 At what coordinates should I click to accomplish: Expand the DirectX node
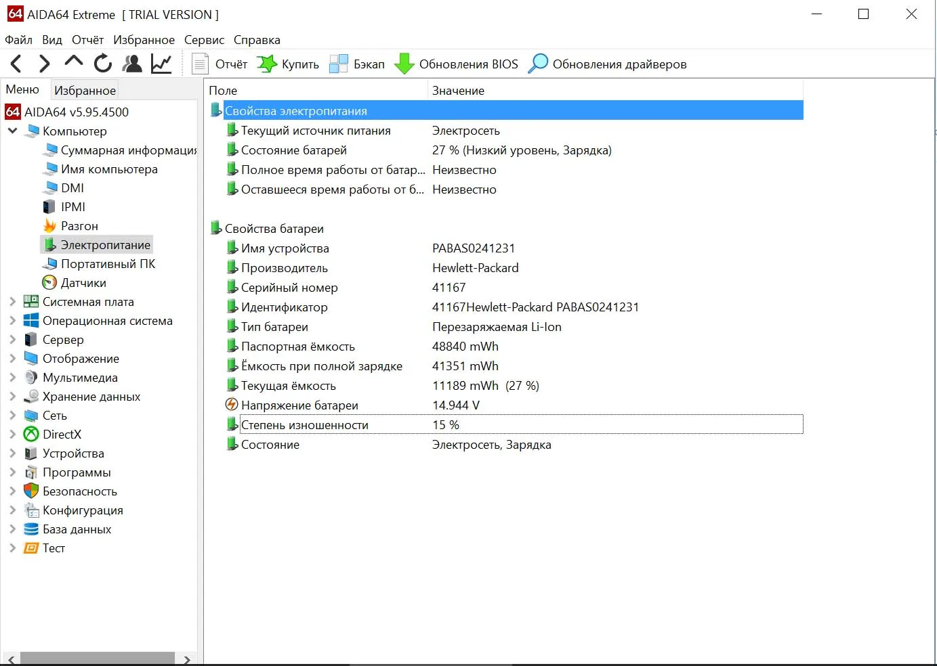pyautogui.click(x=12, y=435)
